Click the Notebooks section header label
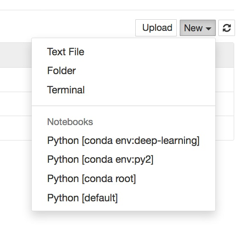The width and height of the screenshot is (250, 239). click(70, 122)
